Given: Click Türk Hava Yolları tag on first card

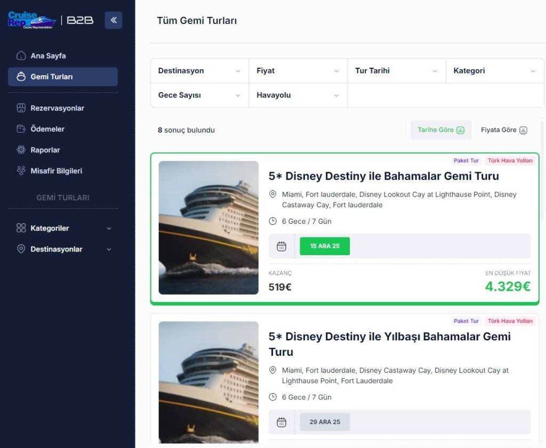Looking at the screenshot, I should pyautogui.click(x=510, y=160).
